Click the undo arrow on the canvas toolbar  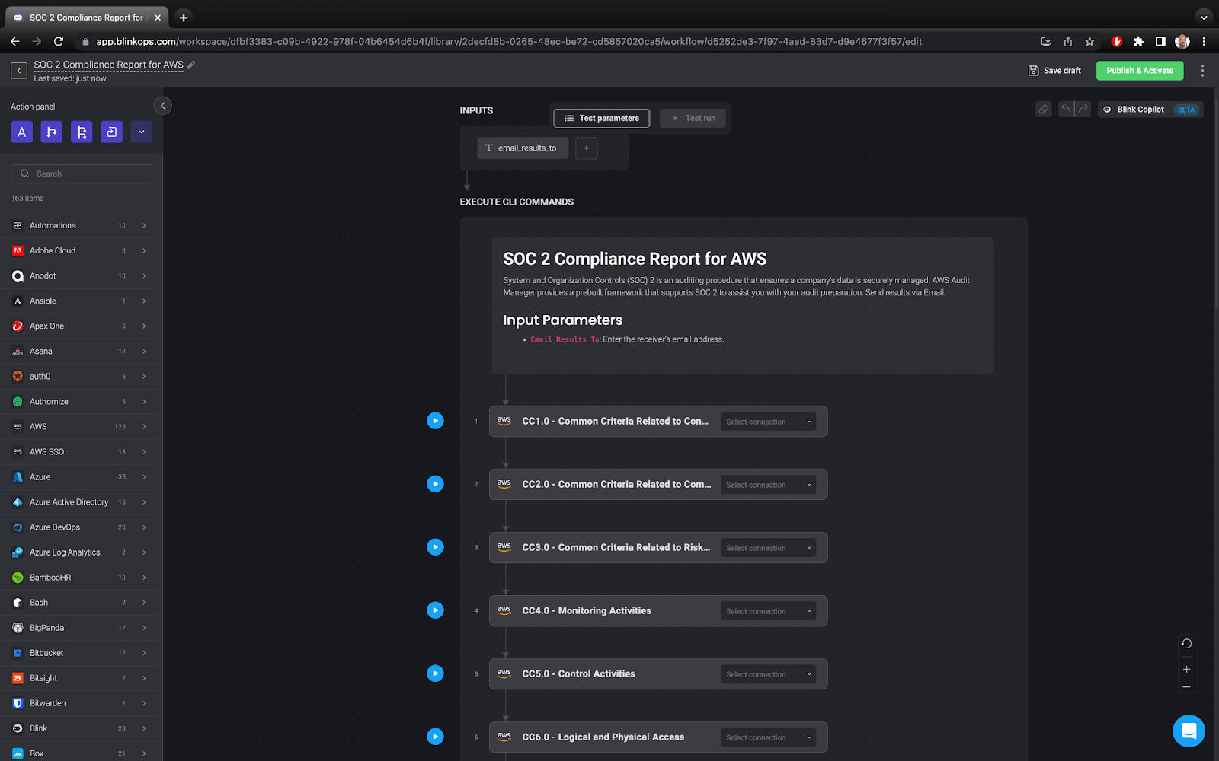pyautogui.click(x=1065, y=109)
